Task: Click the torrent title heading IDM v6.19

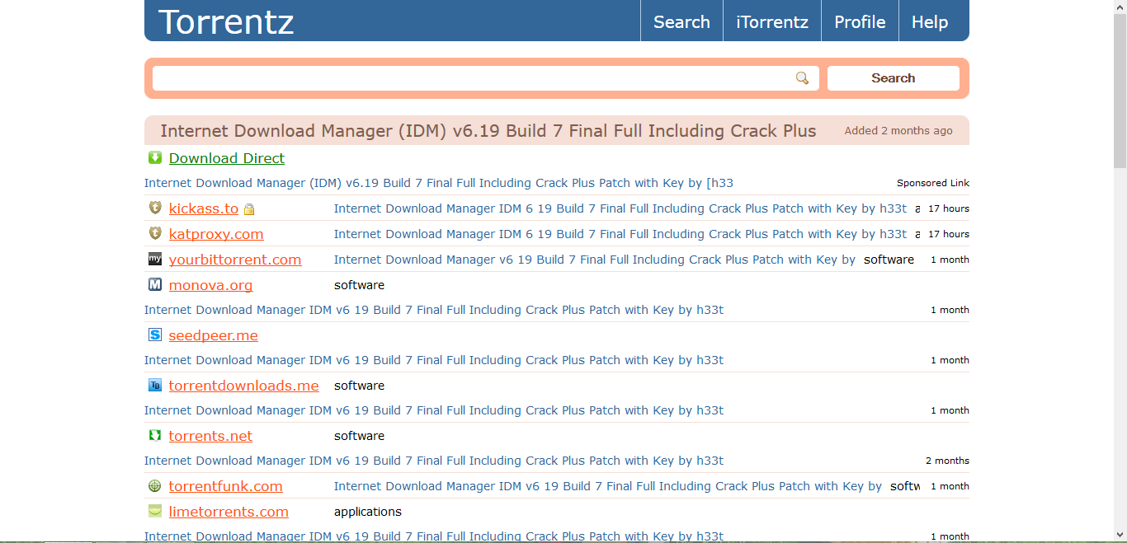Action: point(488,131)
